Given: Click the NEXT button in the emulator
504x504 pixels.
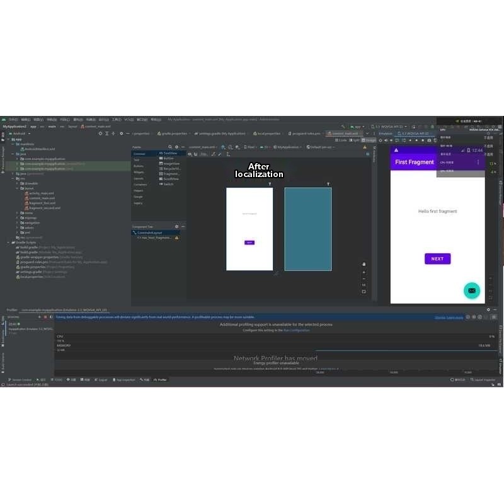Looking at the screenshot, I should tap(437, 259).
